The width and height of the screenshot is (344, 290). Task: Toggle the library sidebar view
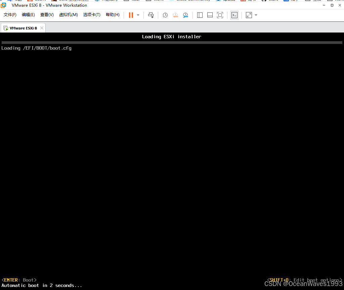200,15
